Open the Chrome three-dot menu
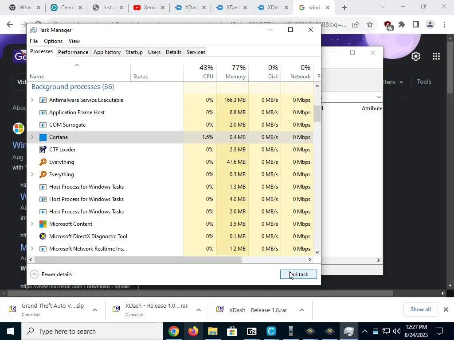 tap(444, 25)
